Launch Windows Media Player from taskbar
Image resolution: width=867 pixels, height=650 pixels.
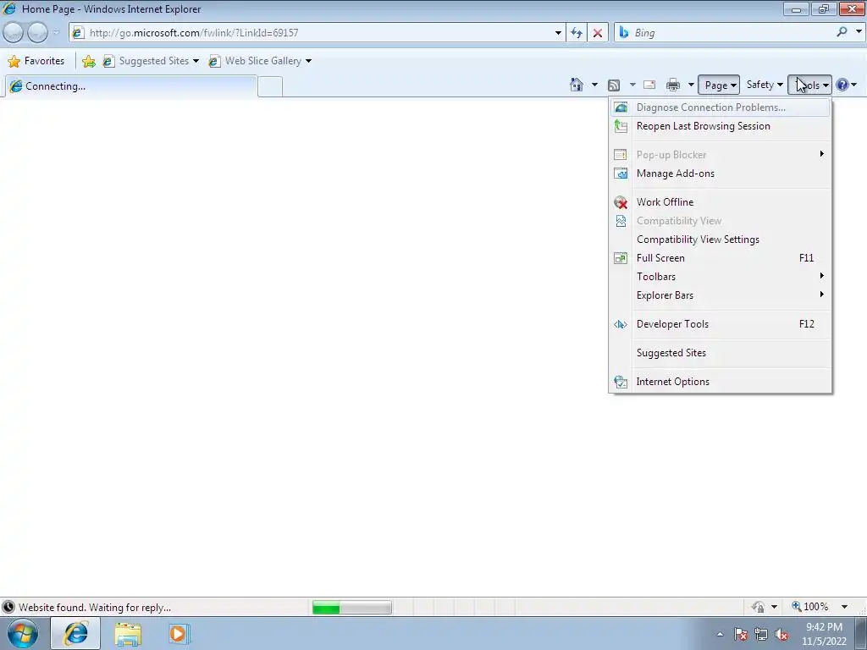(x=179, y=633)
